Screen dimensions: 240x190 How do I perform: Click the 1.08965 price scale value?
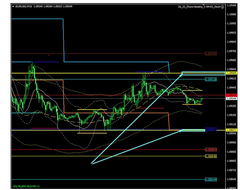point(231,143)
